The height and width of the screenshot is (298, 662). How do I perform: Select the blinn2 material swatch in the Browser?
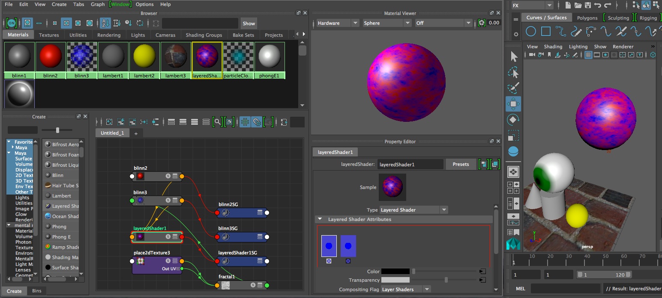pyautogui.click(x=51, y=56)
